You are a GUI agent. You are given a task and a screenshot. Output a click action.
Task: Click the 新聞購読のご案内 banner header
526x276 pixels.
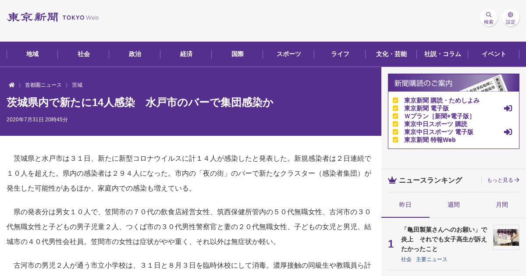[454, 83]
